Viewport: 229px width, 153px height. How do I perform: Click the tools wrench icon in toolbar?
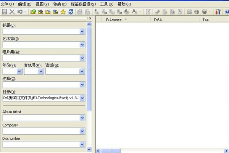coord(218,12)
